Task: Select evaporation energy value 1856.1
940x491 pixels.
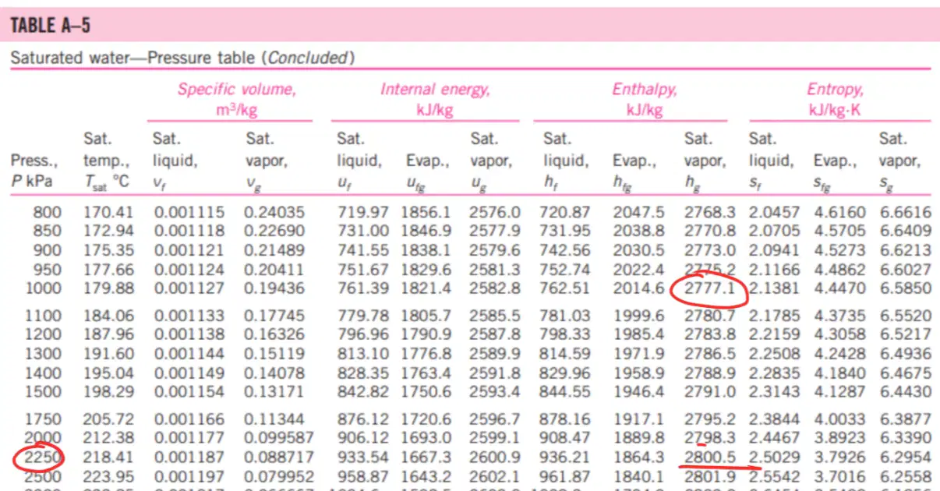Action: click(x=426, y=212)
